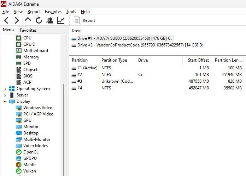Select partition #4 row
The image size is (246, 176).
point(157,88)
